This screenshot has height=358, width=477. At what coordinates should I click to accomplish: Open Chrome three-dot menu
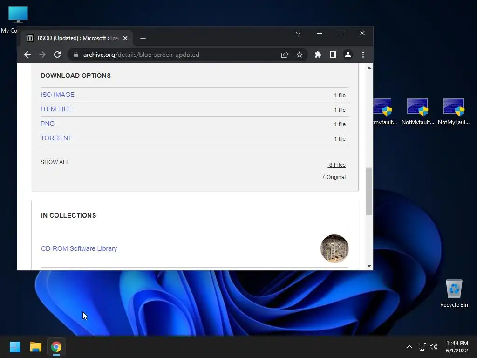click(363, 55)
